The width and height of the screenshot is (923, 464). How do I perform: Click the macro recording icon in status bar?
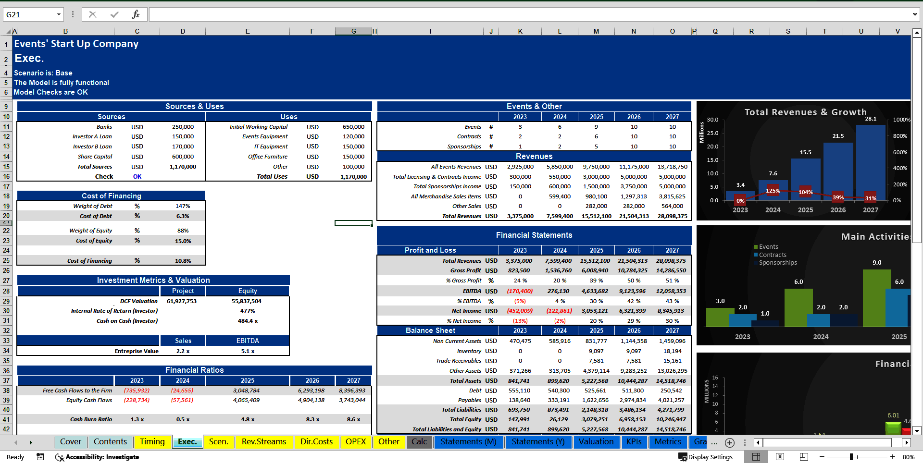[x=40, y=457]
